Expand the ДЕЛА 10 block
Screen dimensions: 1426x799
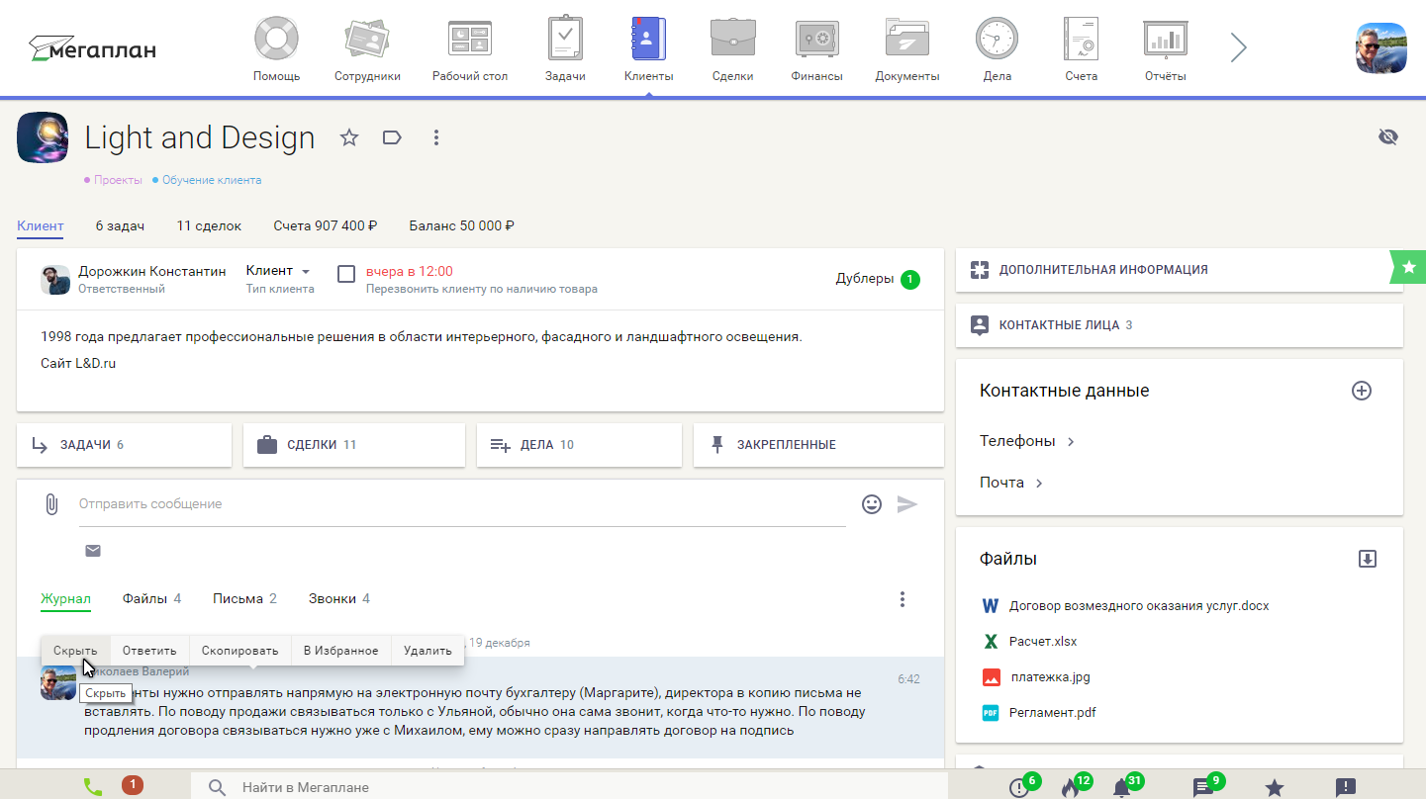(x=579, y=445)
